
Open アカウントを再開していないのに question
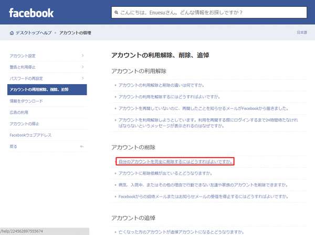204,108
